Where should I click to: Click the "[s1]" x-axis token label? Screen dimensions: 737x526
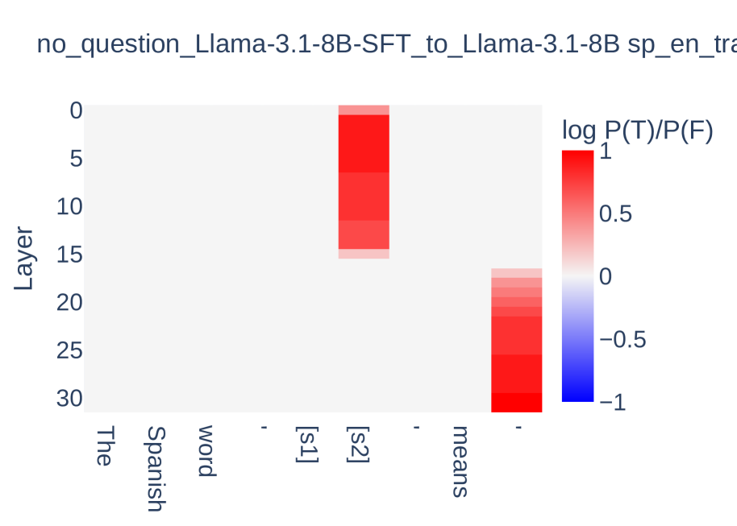[308, 445]
